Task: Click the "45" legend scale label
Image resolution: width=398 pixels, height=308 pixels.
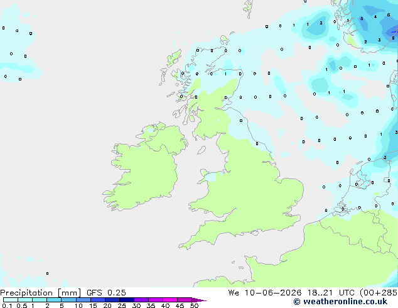Action: tap(180, 305)
